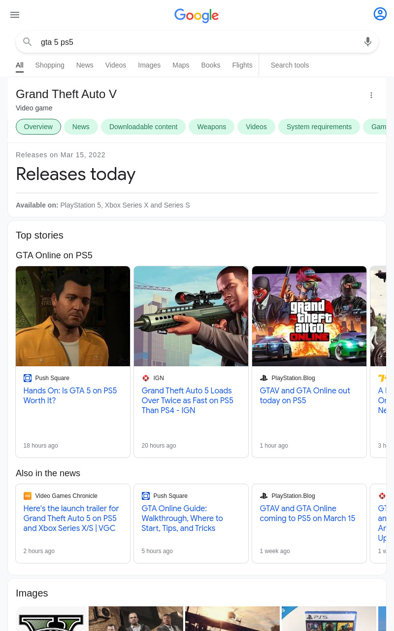
Task: Click the Google logo
Action: (197, 15)
